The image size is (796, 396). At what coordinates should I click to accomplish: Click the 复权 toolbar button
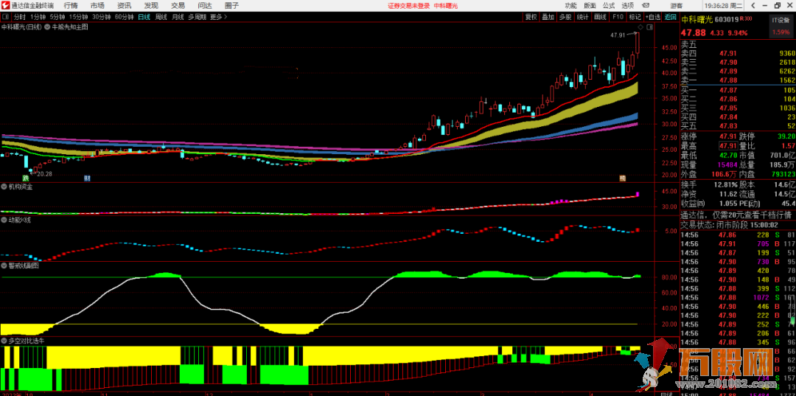531,17
